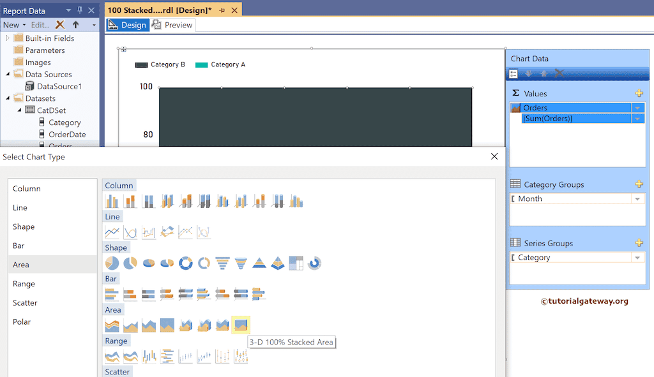The image size is (654, 377).
Task: Select Polar in chart type list
Action: pyautogui.click(x=52, y=322)
